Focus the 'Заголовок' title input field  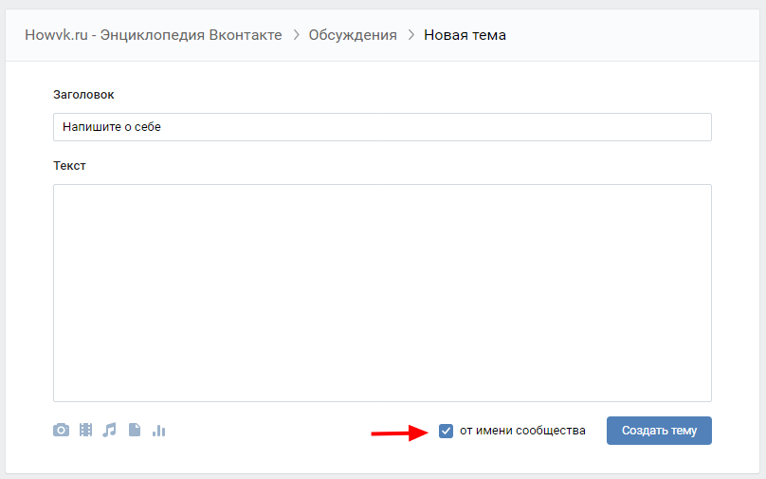[x=382, y=127]
